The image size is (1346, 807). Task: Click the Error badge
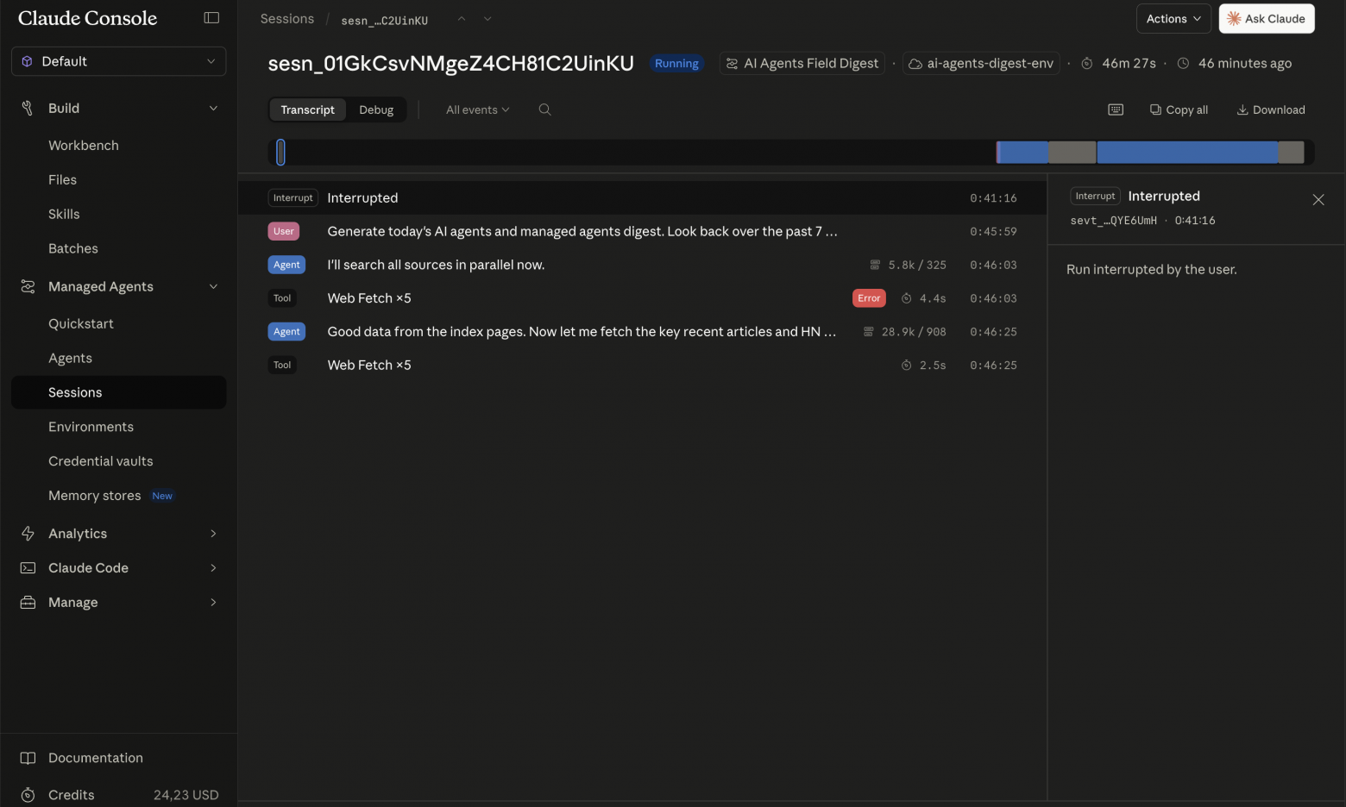pos(869,298)
